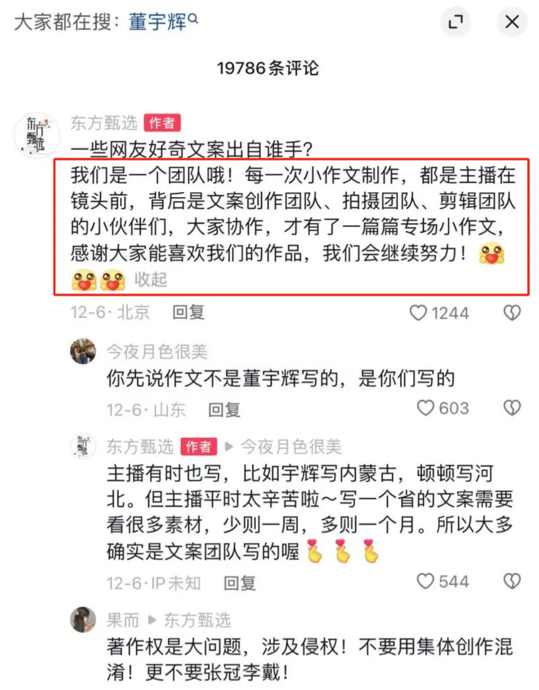This screenshot has height=690, width=539.
Task: Open 东方甄选's large profile avatar
Action: 37,135
